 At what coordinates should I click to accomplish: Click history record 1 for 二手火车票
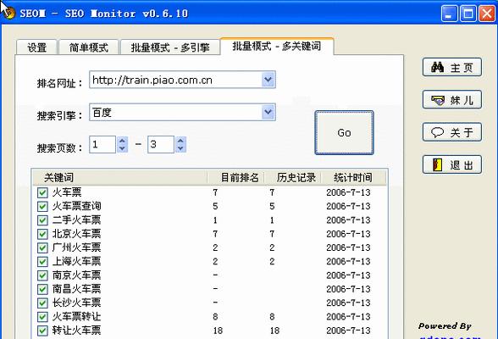(272, 220)
